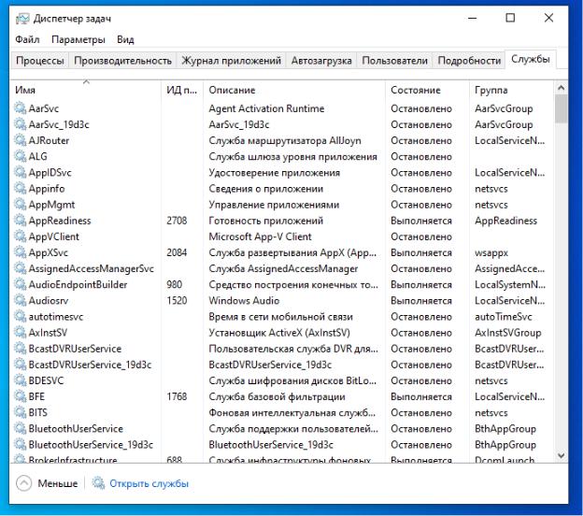Screen dimensions: 583x516
Task: Click the gear icon next to Открыть службы
Action: click(98, 483)
